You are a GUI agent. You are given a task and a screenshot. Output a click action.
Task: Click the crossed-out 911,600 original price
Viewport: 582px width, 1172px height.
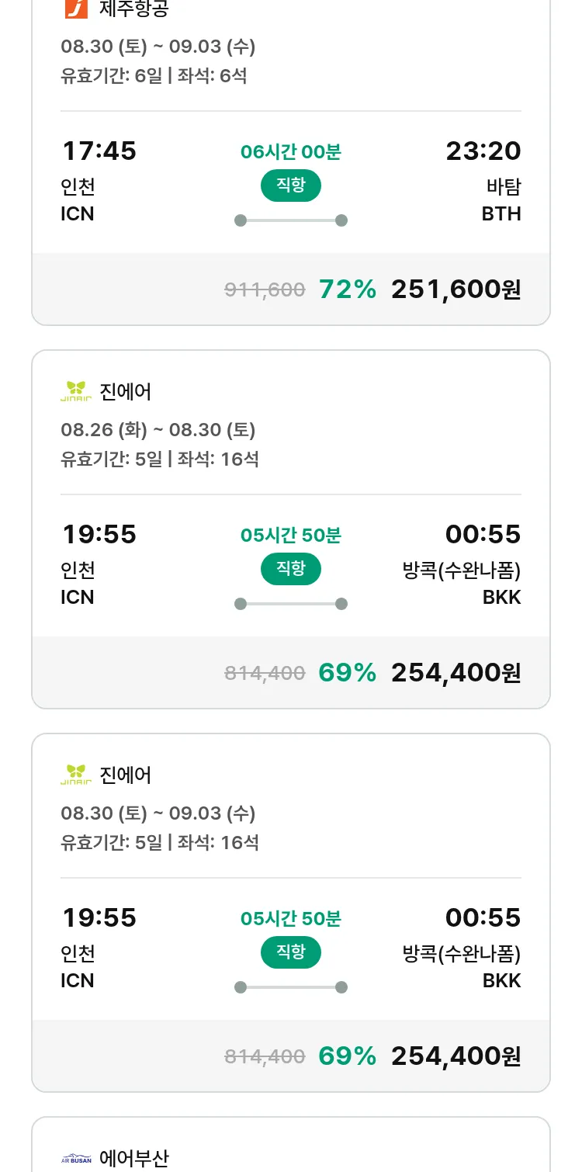[265, 290]
